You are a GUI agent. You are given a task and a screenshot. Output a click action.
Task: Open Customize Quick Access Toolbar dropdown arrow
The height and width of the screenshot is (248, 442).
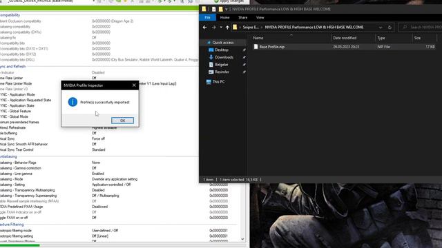pos(227,9)
